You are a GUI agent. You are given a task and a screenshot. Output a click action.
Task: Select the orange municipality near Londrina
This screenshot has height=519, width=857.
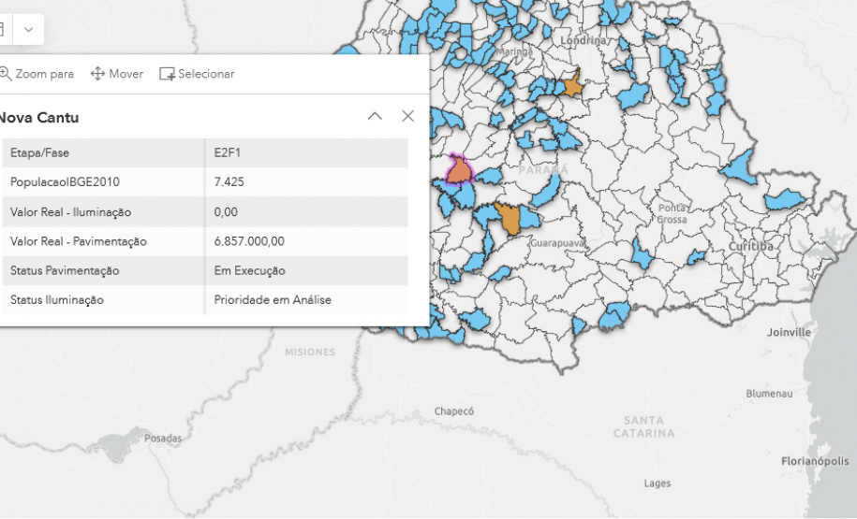[570, 86]
